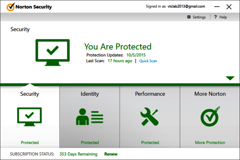Run a Quick Scan
The height and width of the screenshot is (160, 240).
coord(148,61)
